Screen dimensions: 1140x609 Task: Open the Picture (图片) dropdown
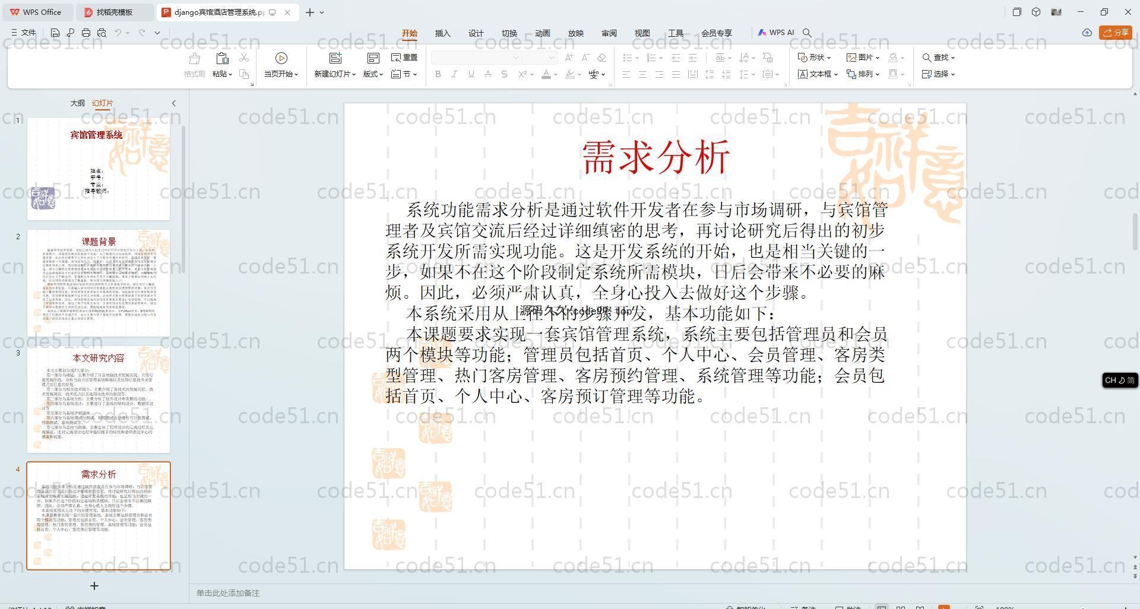coord(863,58)
